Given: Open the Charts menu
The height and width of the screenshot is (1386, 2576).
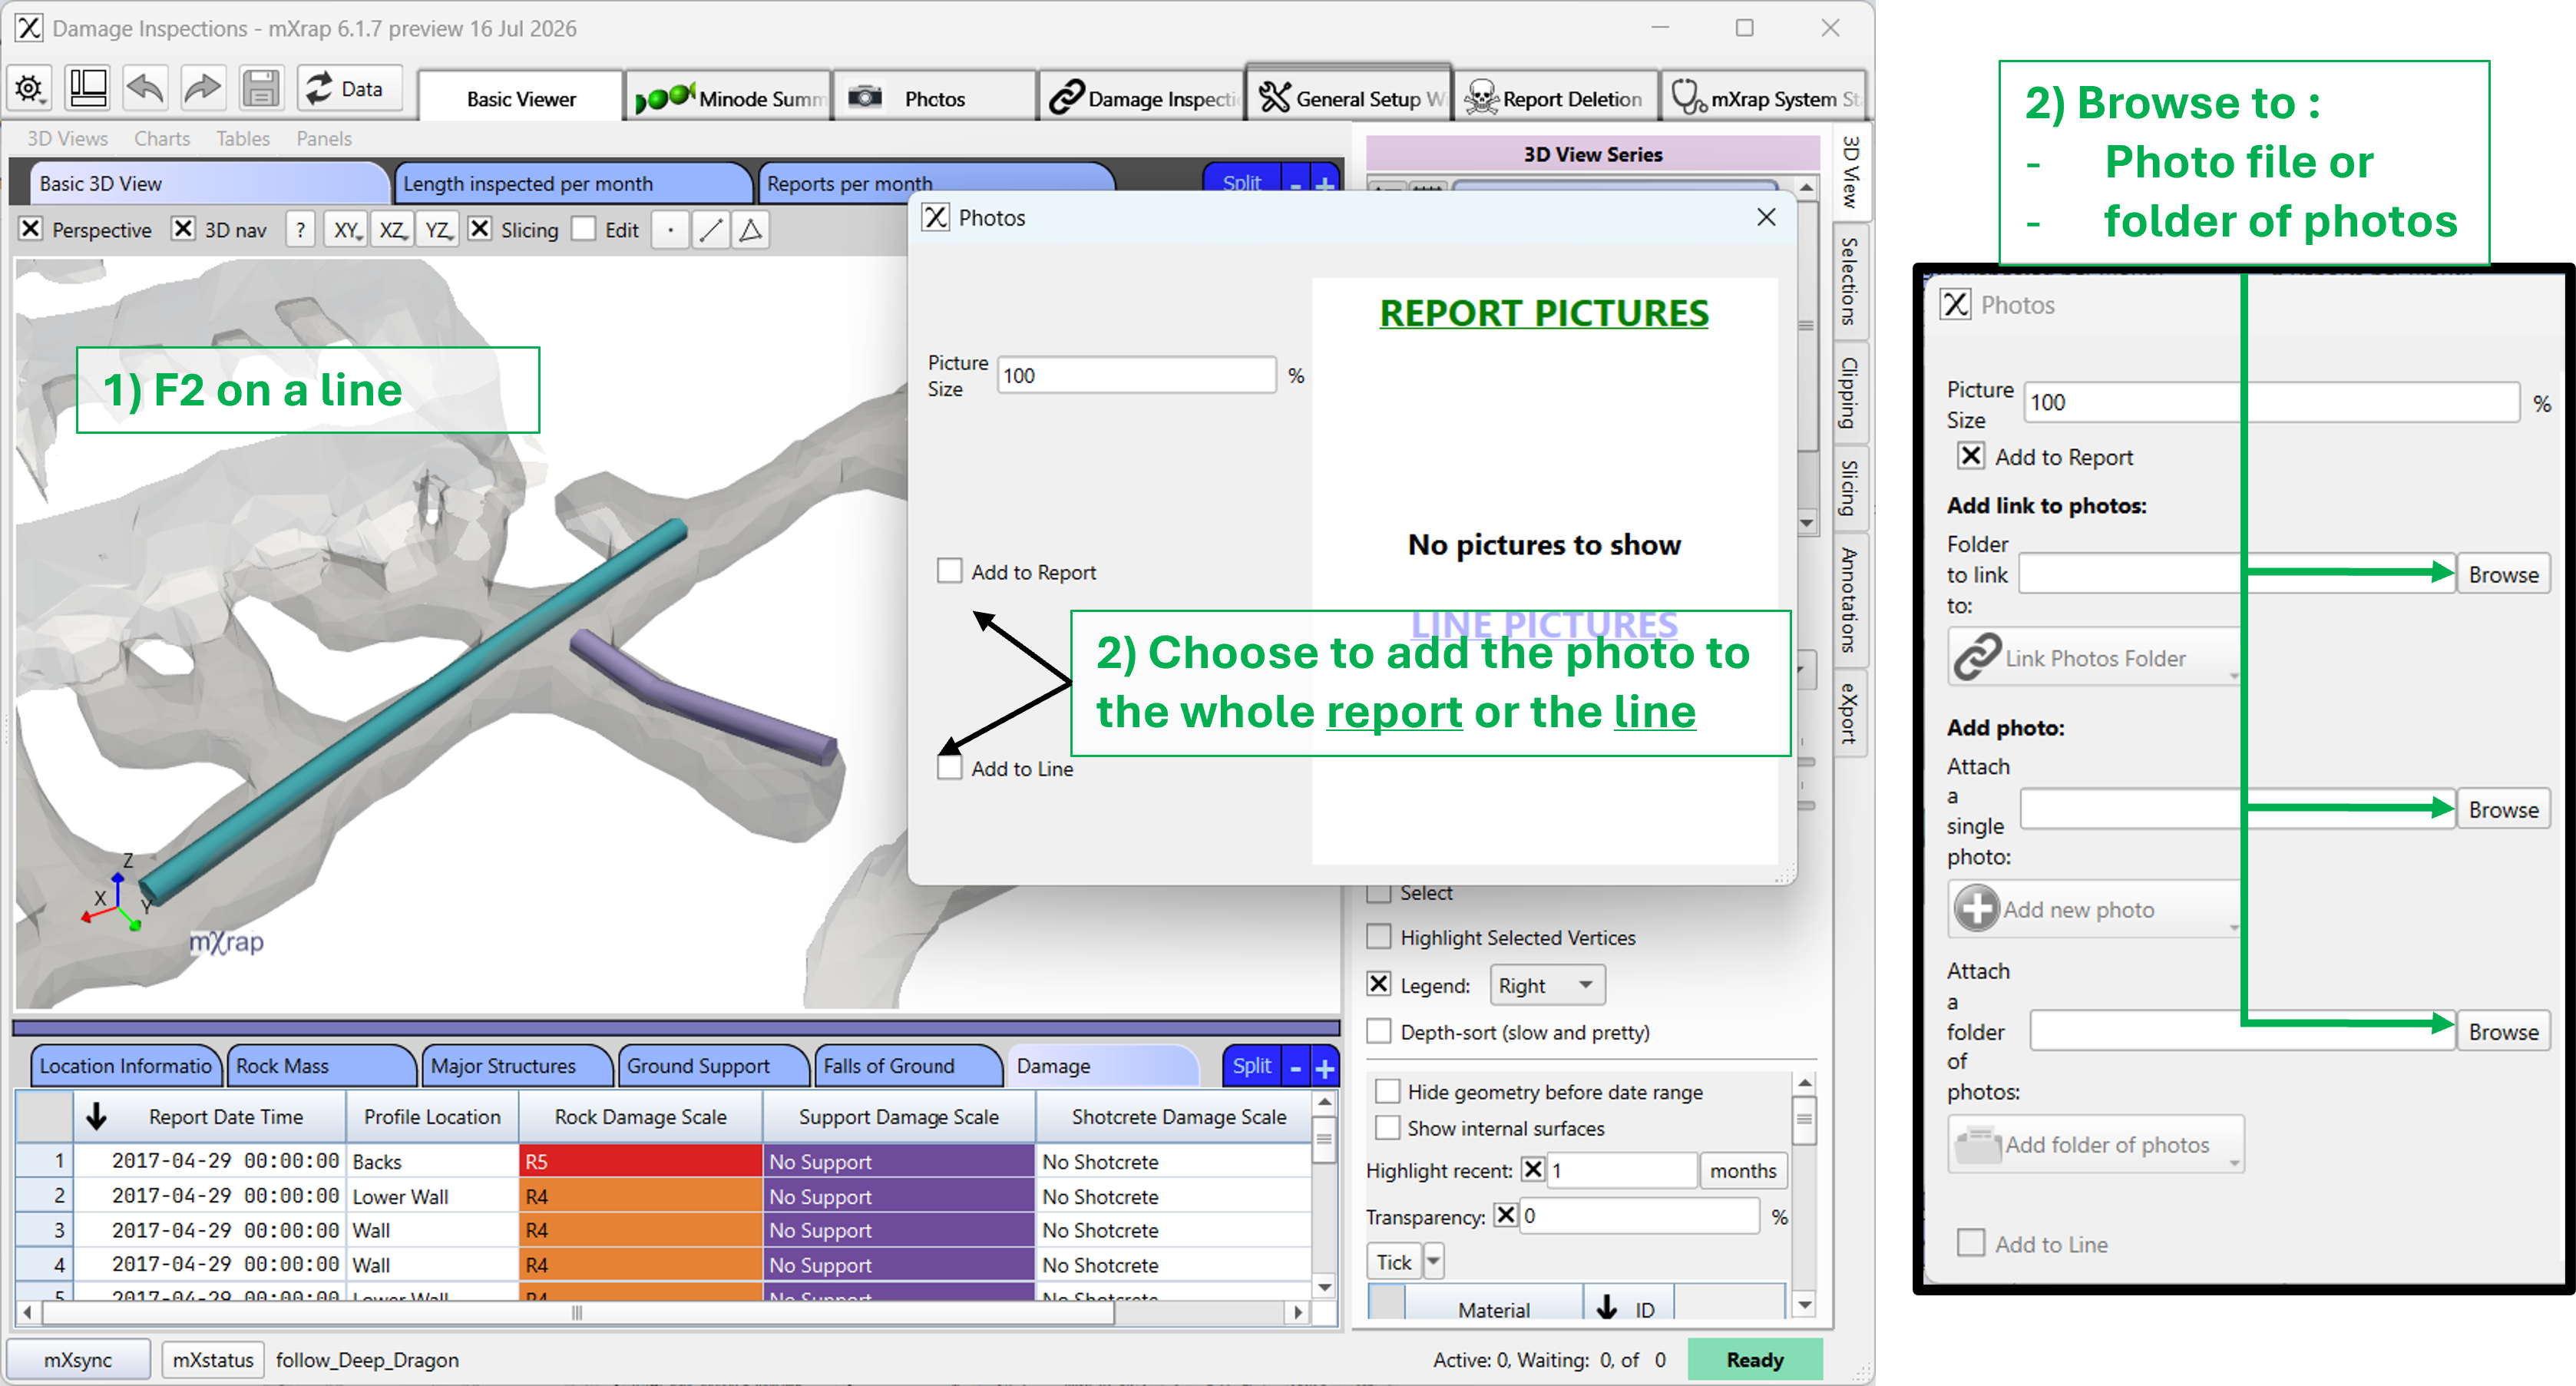Looking at the screenshot, I should 162,139.
